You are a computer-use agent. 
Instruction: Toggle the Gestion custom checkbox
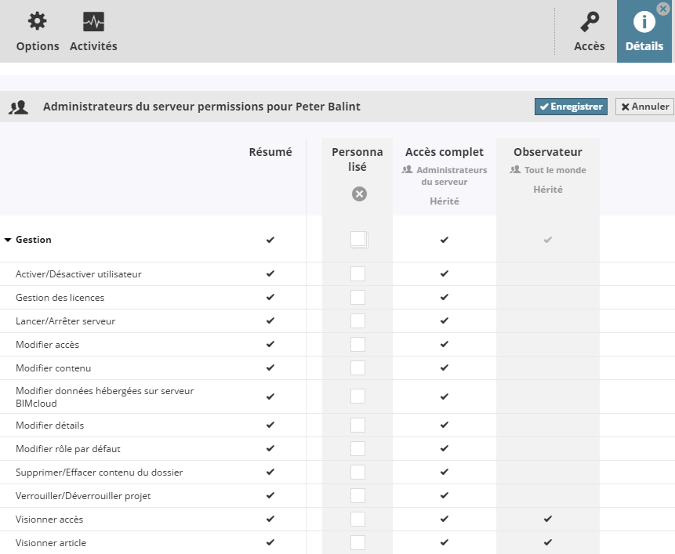[358, 240]
